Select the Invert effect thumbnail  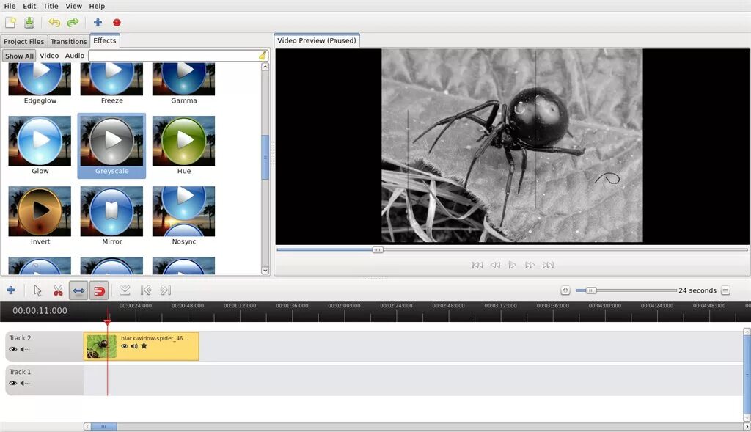[40, 211]
